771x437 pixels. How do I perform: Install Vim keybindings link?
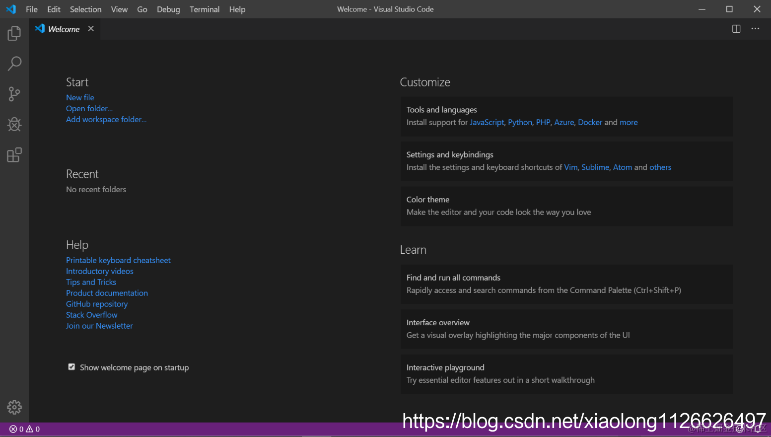[571, 167]
